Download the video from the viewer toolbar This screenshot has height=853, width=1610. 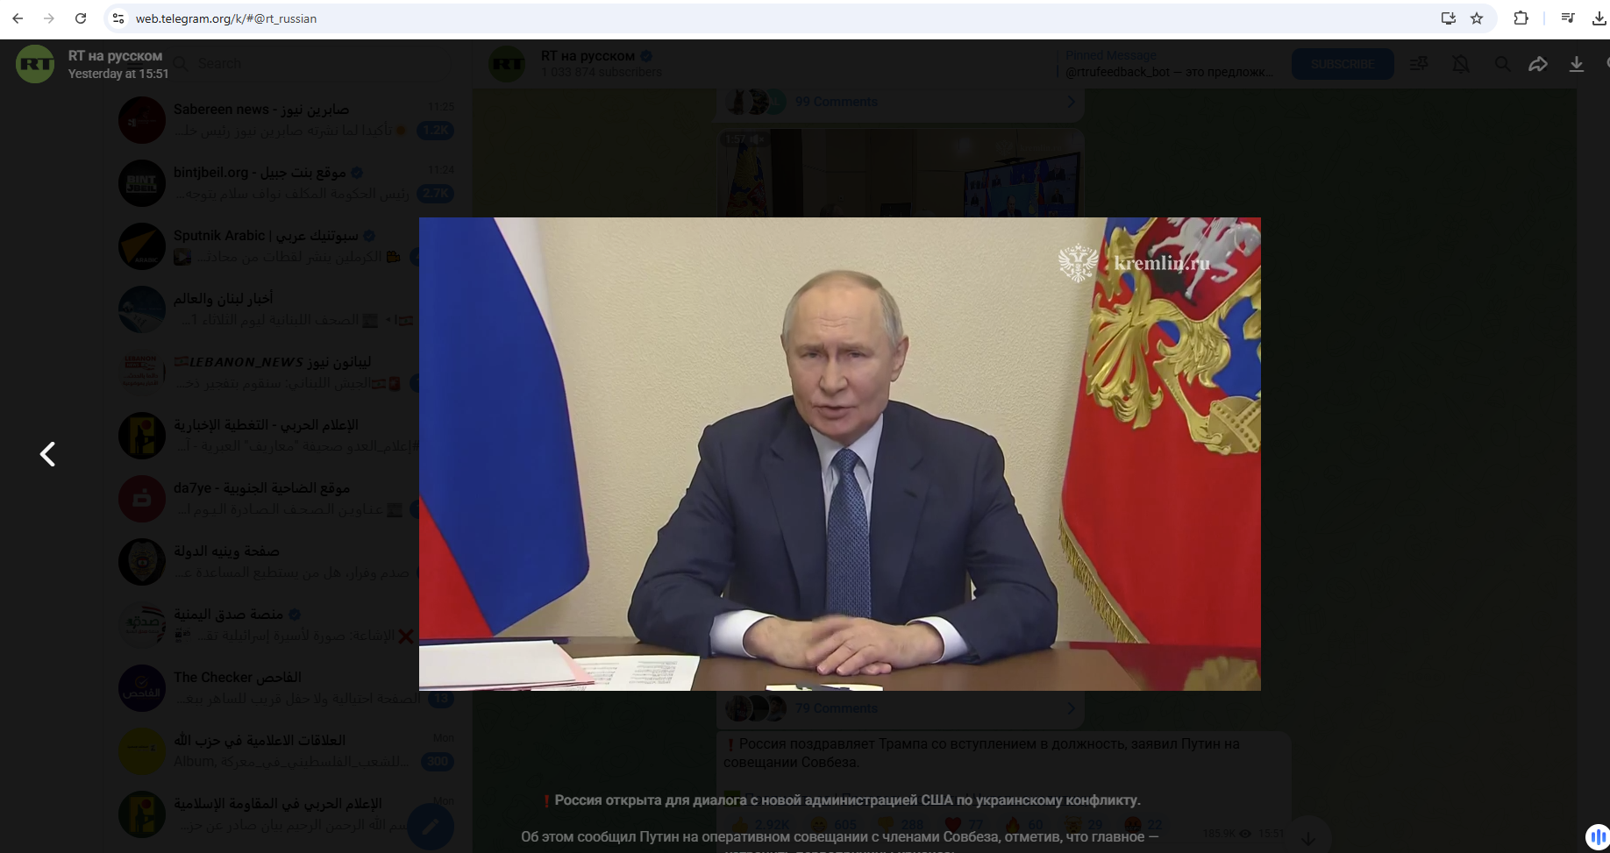[1576, 64]
